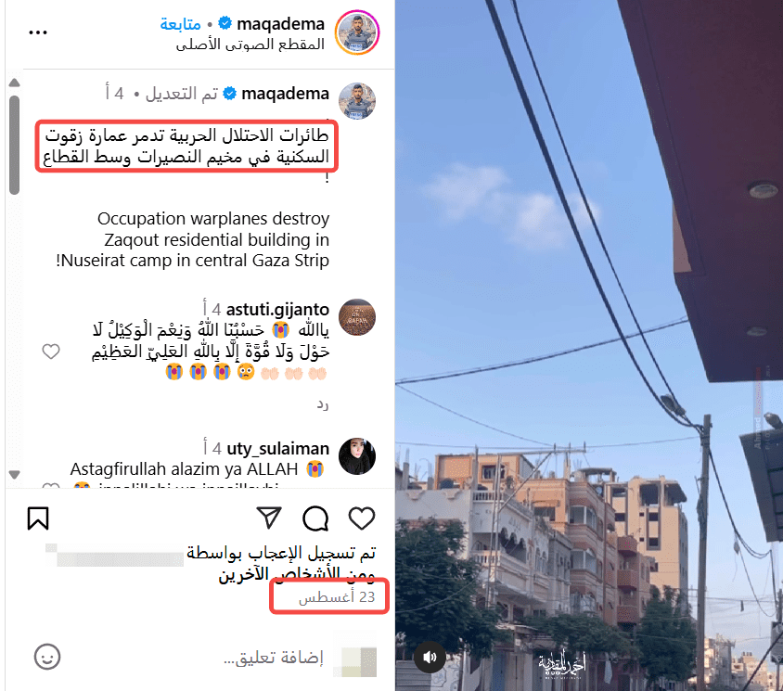783x691 pixels.
Task: Mute the video with the speaker button
Action: point(430,657)
